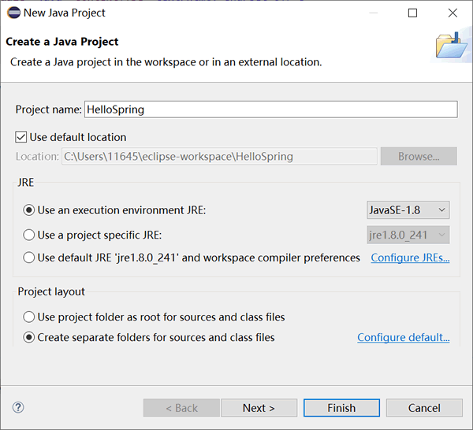Go to next page with Next >
Image resolution: width=473 pixels, height=430 pixels.
(259, 408)
